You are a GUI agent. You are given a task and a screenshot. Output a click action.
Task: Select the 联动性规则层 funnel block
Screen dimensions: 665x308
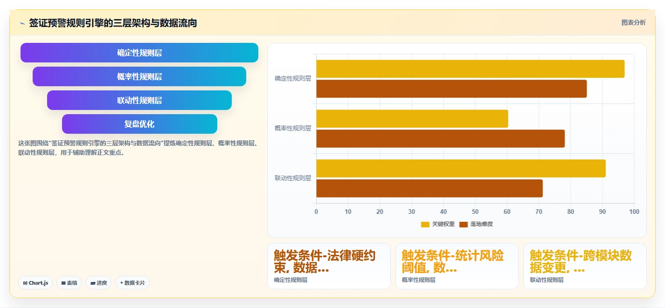click(x=139, y=100)
